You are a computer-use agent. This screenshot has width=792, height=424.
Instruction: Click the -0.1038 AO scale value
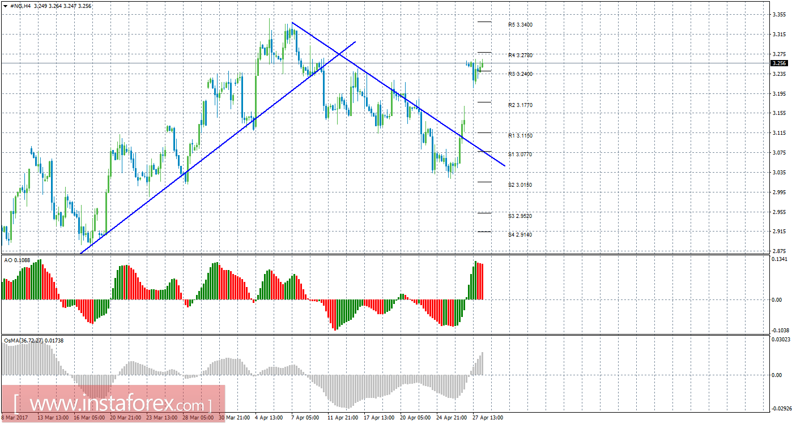(780, 330)
